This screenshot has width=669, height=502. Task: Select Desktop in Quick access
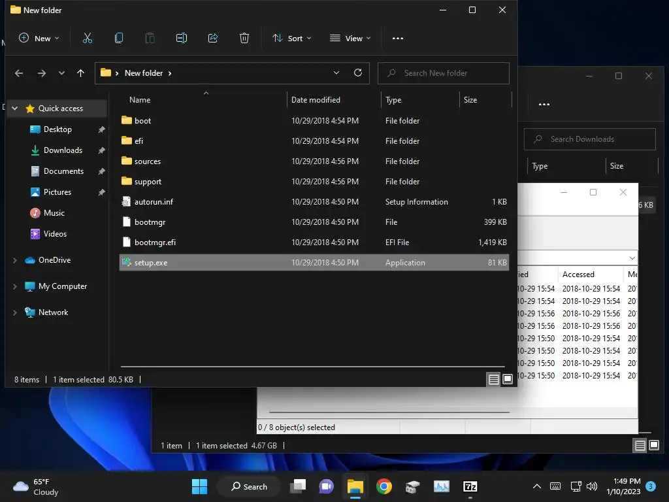pyautogui.click(x=57, y=129)
